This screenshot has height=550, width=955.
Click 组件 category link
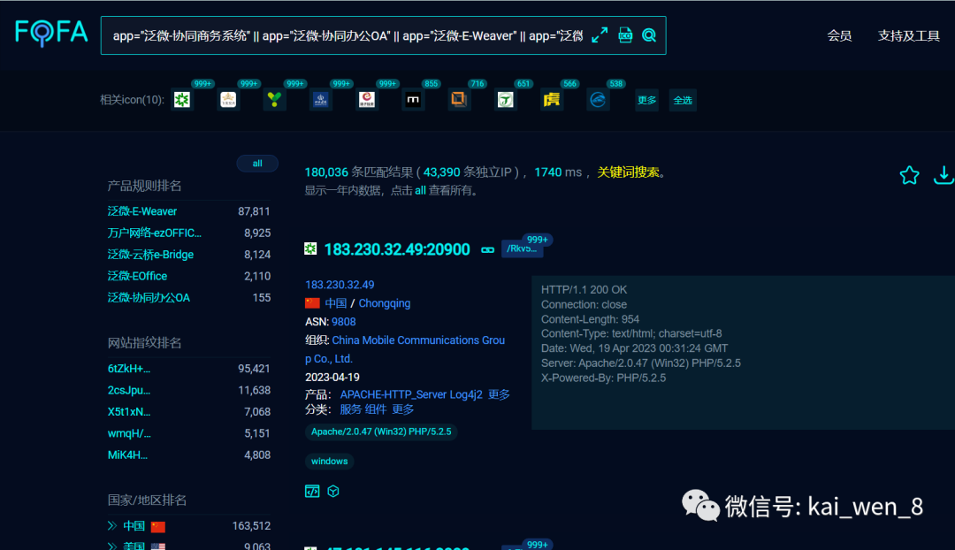(x=376, y=409)
